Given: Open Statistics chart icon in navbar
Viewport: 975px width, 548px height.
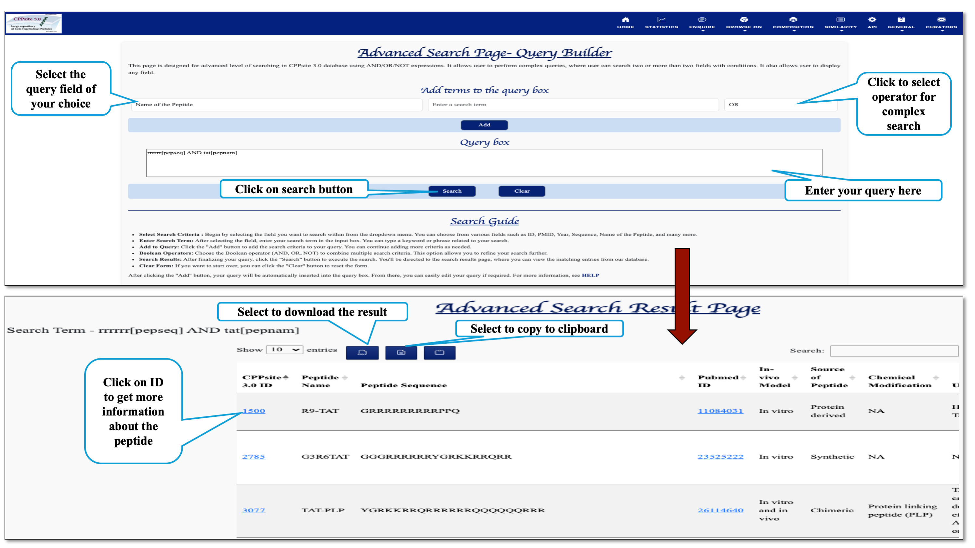Looking at the screenshot, I should tap(661, 20).
